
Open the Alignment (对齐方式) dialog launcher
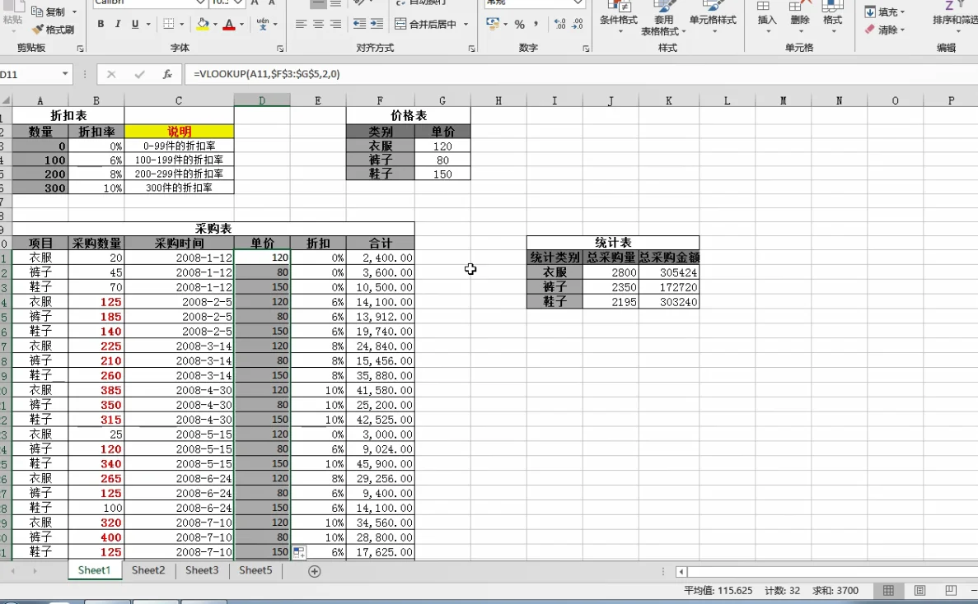pos(471,48)
